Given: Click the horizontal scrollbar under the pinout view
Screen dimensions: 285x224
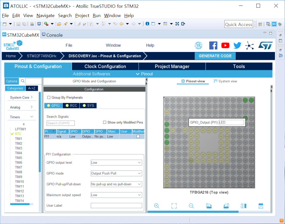Looking at the screenshot, I should click(193, 212).
